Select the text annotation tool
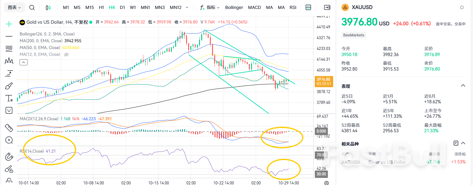The image size is (473, 185). (9, 98)
